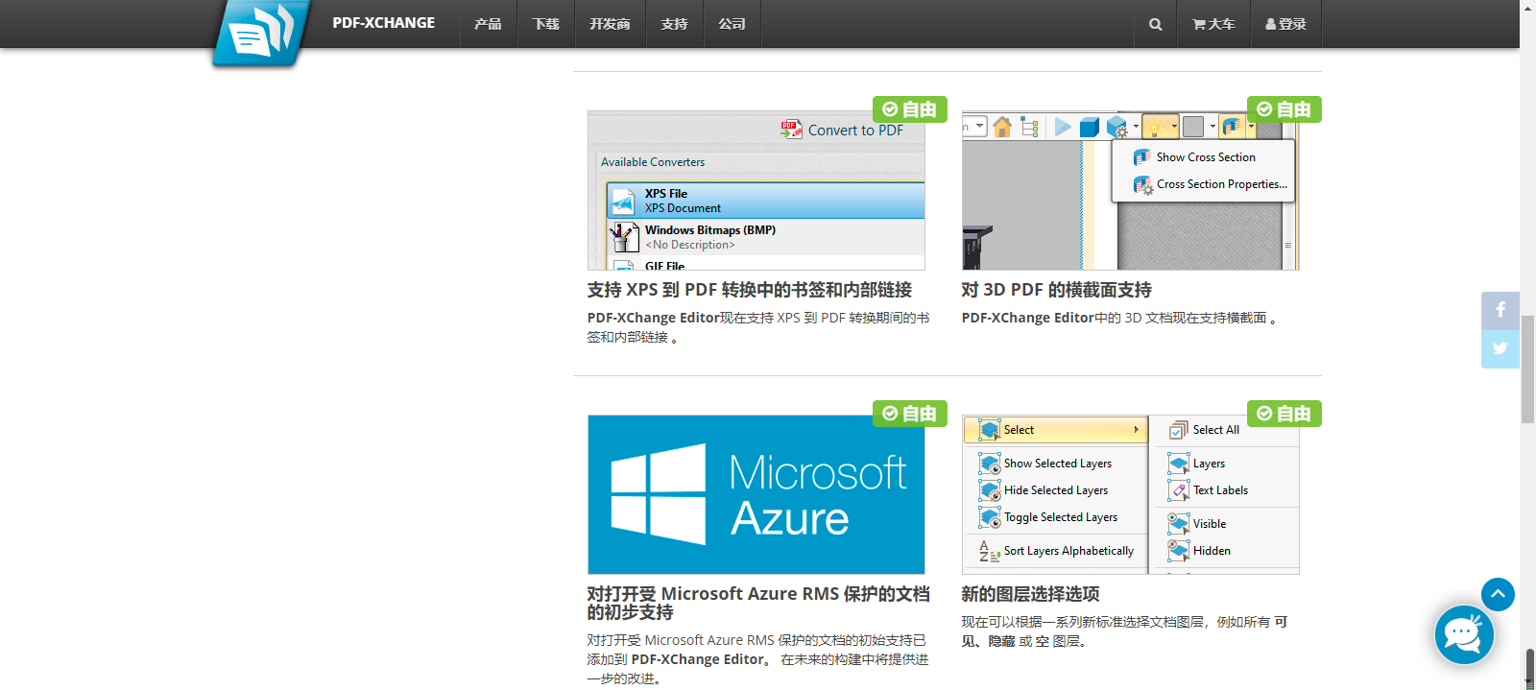Open the 3D cross section screenshot thumbnail
The image size is (1536, 690).
pyautogui.click(x=1131, y=190)
